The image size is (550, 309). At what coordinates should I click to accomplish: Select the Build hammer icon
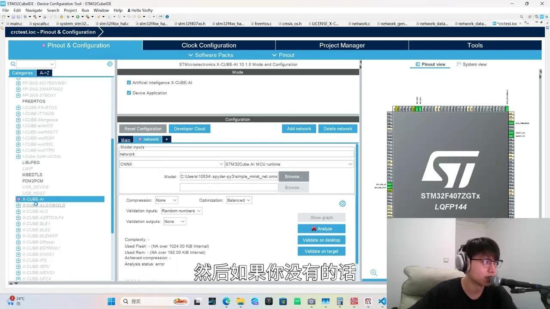point(34,16)
